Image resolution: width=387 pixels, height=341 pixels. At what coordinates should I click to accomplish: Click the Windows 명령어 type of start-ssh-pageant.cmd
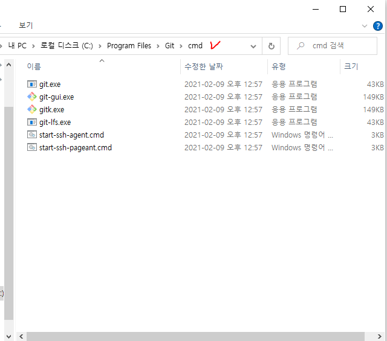(302, 147)
